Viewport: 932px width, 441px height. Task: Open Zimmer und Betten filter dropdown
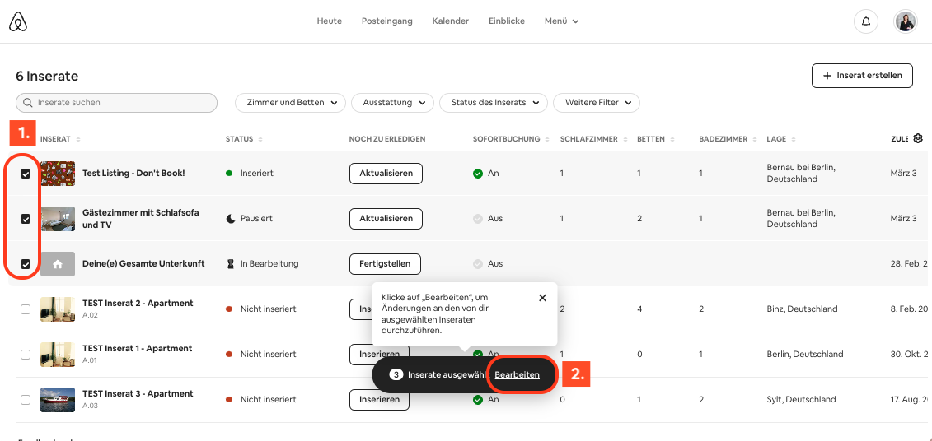(291, 103)
